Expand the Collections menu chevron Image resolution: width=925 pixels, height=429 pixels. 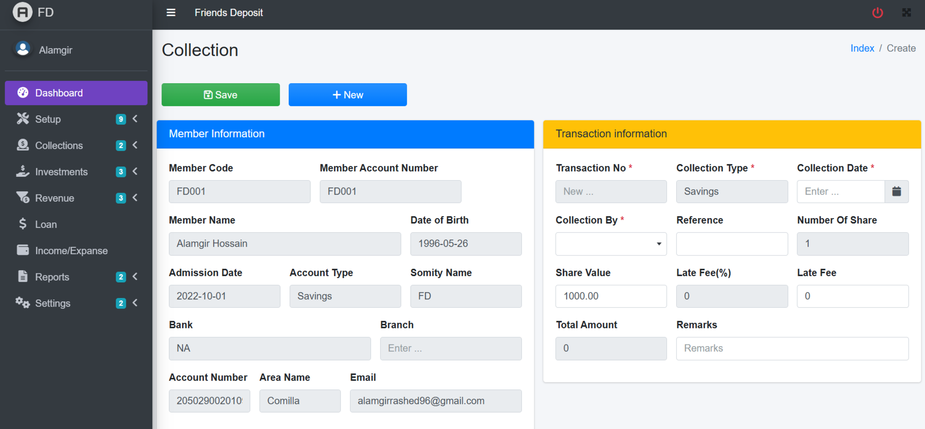click(135, 145)
